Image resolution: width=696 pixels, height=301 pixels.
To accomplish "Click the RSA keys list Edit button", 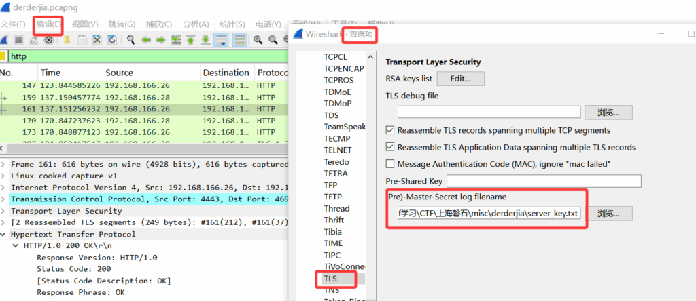I will [x=460, y=79].
